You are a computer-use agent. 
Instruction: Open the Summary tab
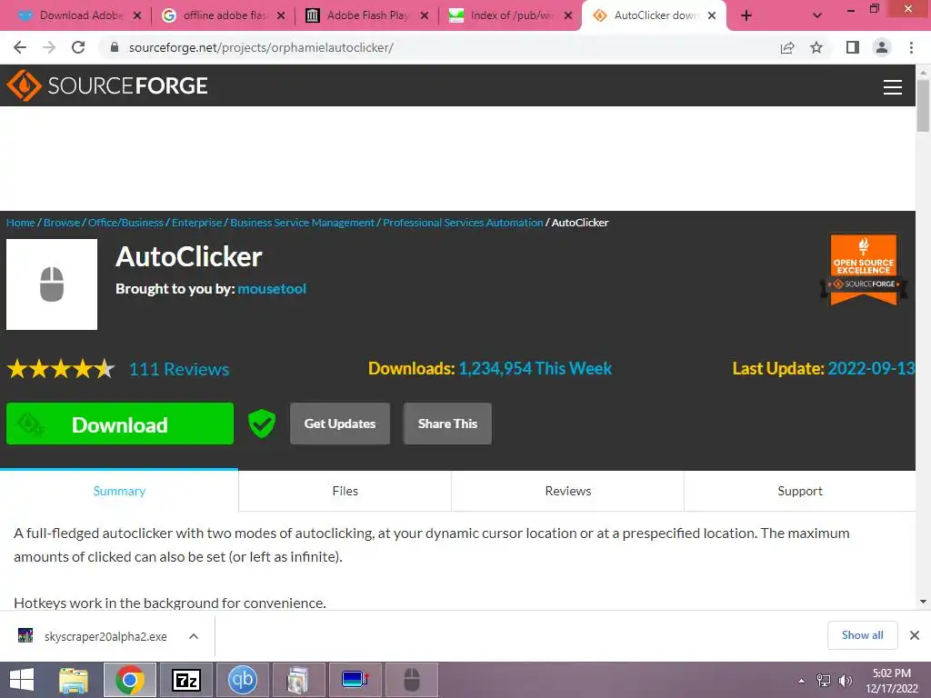coord(119,491)
